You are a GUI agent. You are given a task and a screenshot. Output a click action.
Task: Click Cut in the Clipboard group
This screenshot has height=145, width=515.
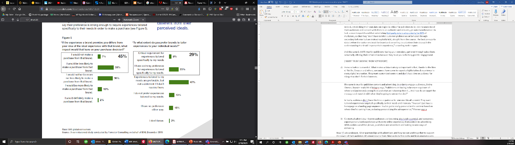[267, 11]
